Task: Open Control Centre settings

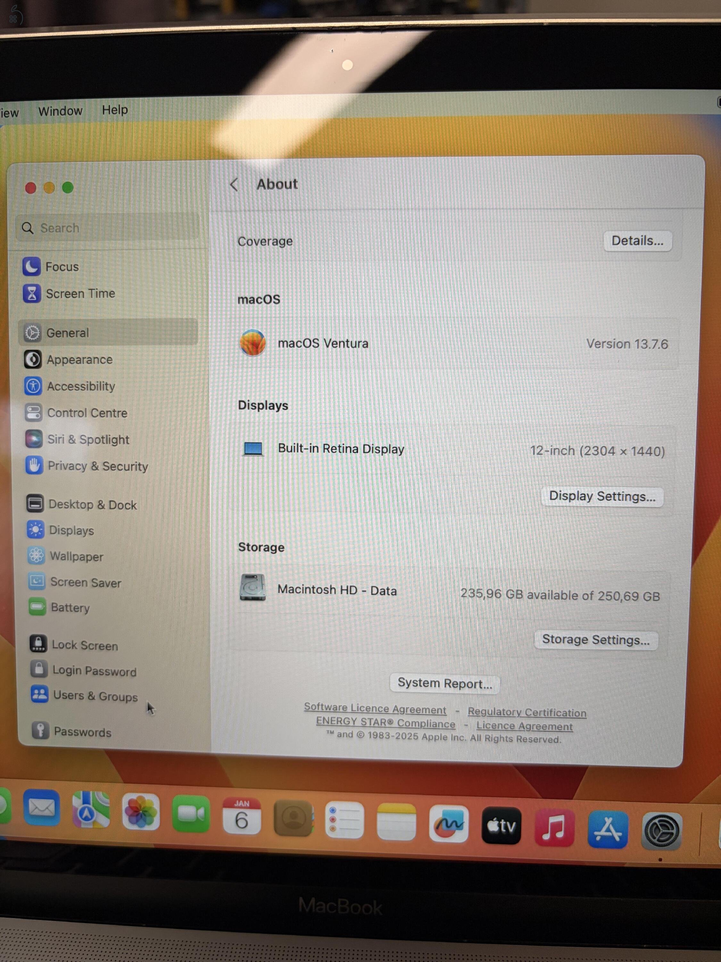Action: coord(87,413)
